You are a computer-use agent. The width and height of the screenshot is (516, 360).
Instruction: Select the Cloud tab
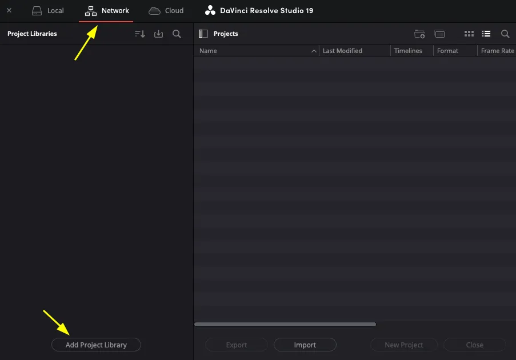166,10
